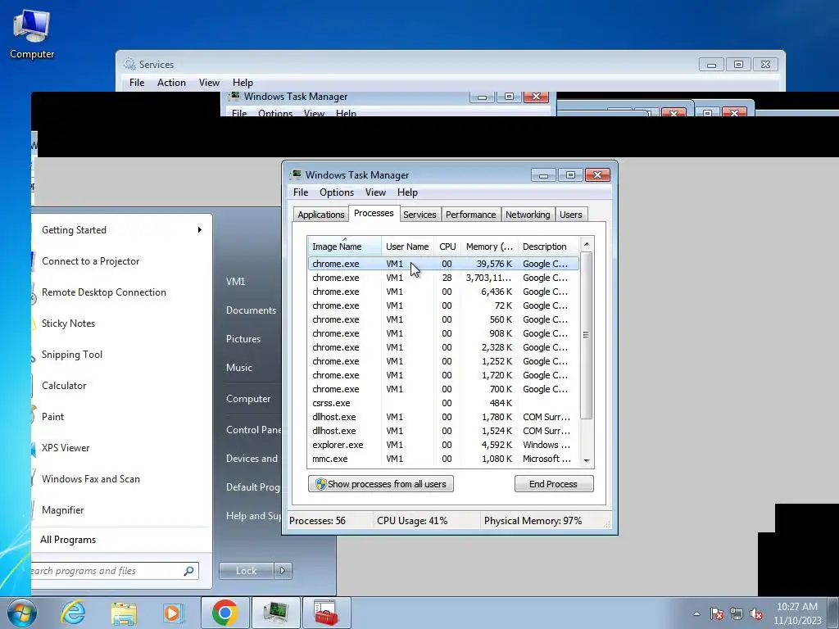839x629 pixels.
Task: Select chrome.exe row using 3,703,11 memory
Action: [x=443, y=278]
